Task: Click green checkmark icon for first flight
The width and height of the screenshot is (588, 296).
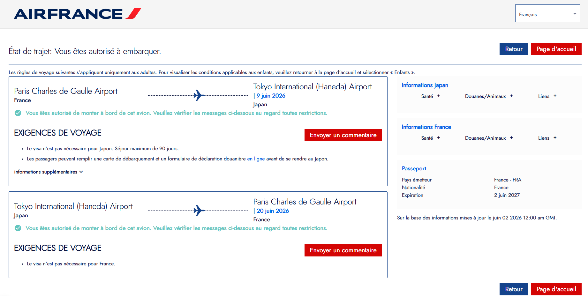Action: tap(18, 113)
